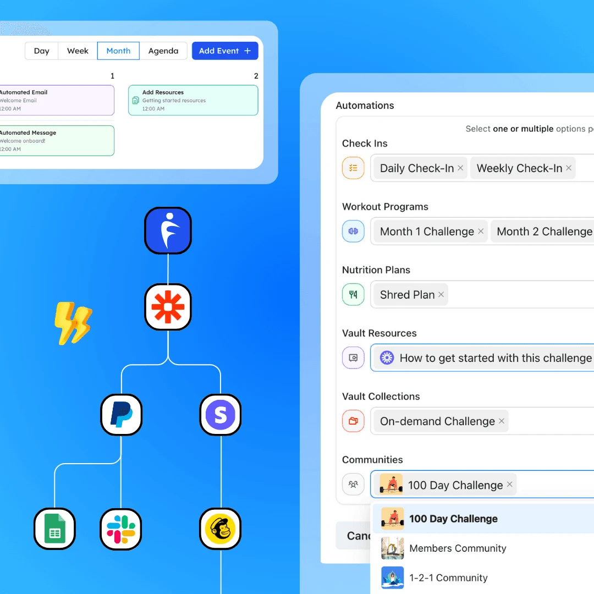Viewport: 594px width, 594px height.
Task: Select the PayPal integration icon
Action: point(121,415)
